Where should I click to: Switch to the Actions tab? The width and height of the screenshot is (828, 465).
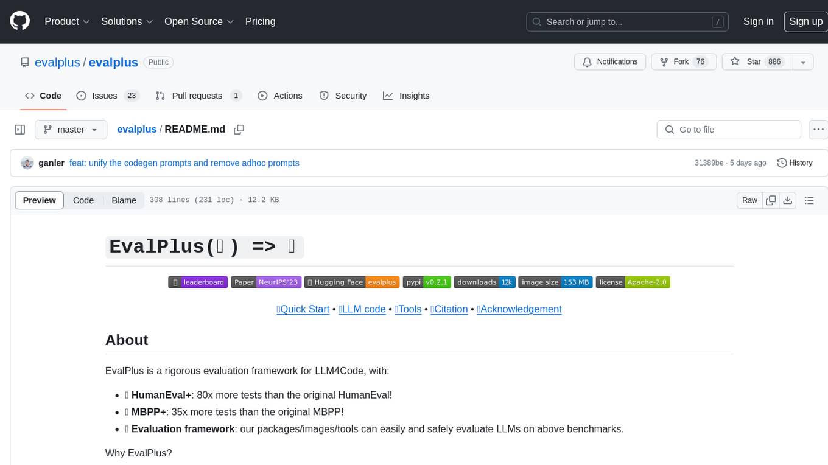click(x=280, y=96)
